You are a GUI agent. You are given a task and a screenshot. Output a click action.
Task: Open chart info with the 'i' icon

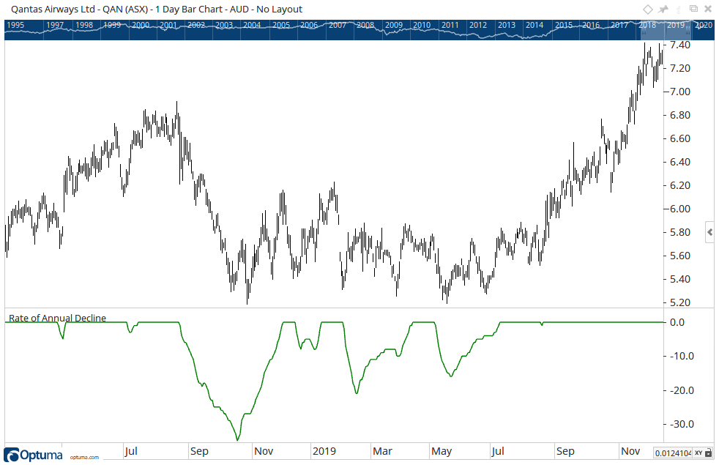pos(679,10)
